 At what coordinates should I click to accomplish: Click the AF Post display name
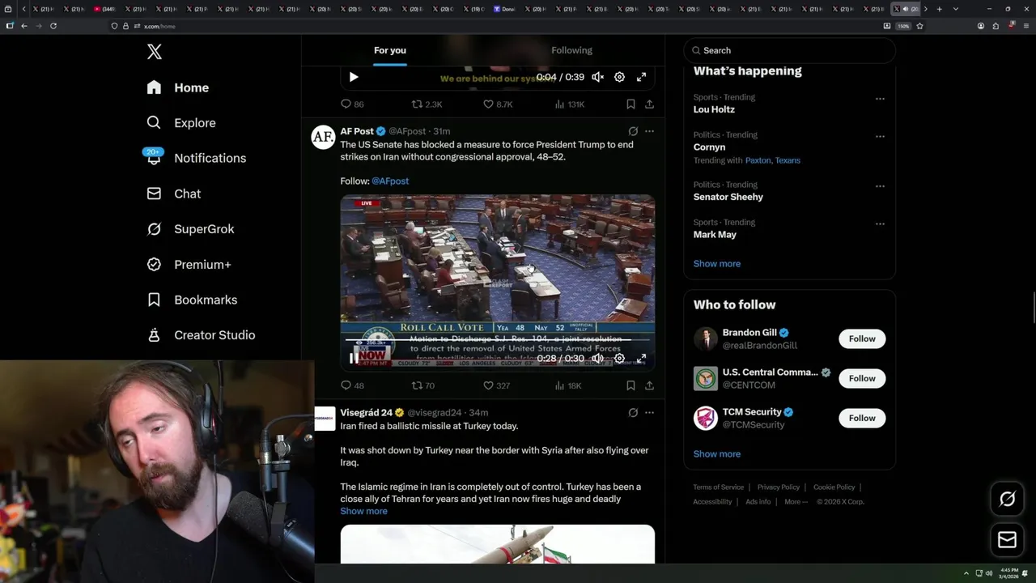tap(357, 131)
